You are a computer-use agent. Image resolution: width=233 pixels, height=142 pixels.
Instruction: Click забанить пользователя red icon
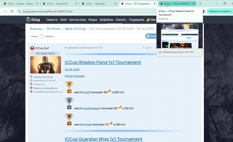[x=31, y=88]
